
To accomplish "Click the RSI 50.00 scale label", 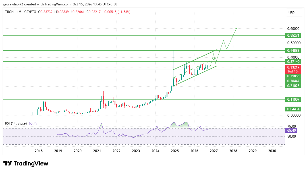I will pyautogui.click(x=292, y=136).
